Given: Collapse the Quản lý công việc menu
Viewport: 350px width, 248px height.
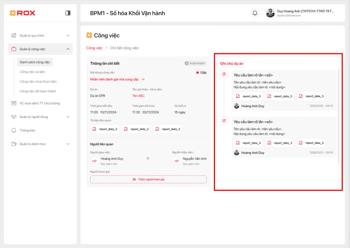Looking at the screenshot, I should [x=68, y=49].
